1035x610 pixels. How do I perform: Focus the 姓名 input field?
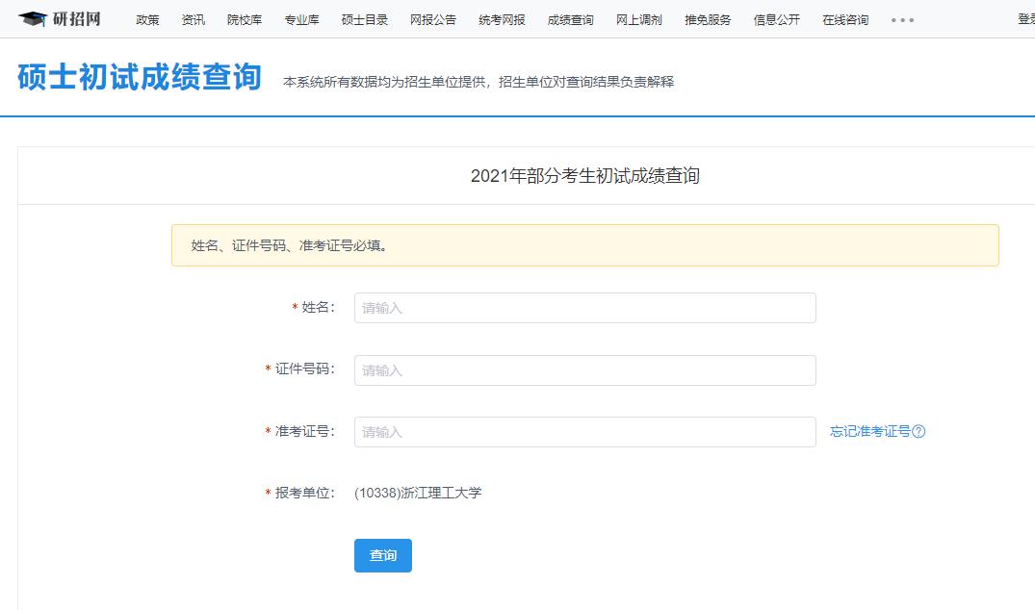(584, 308)
